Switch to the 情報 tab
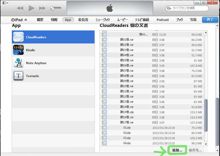The width and height of the screenshot is (220, 156). click(54, 20)
